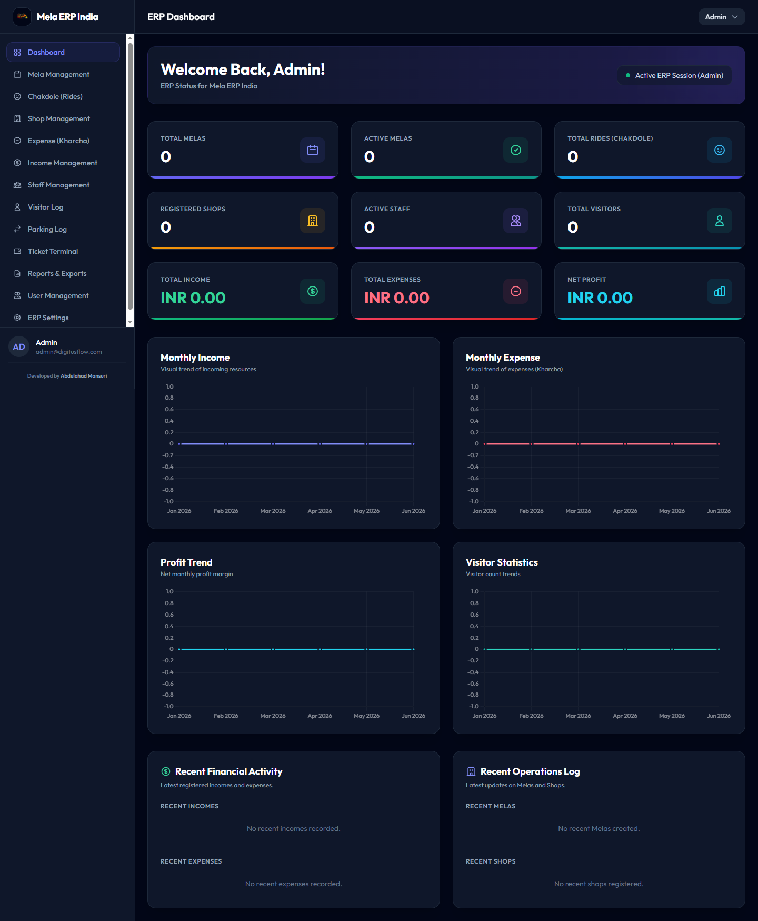Click the sidebar scrollbar down arrow
Screen dimensions: 758x921
click(x=130, y=322)
